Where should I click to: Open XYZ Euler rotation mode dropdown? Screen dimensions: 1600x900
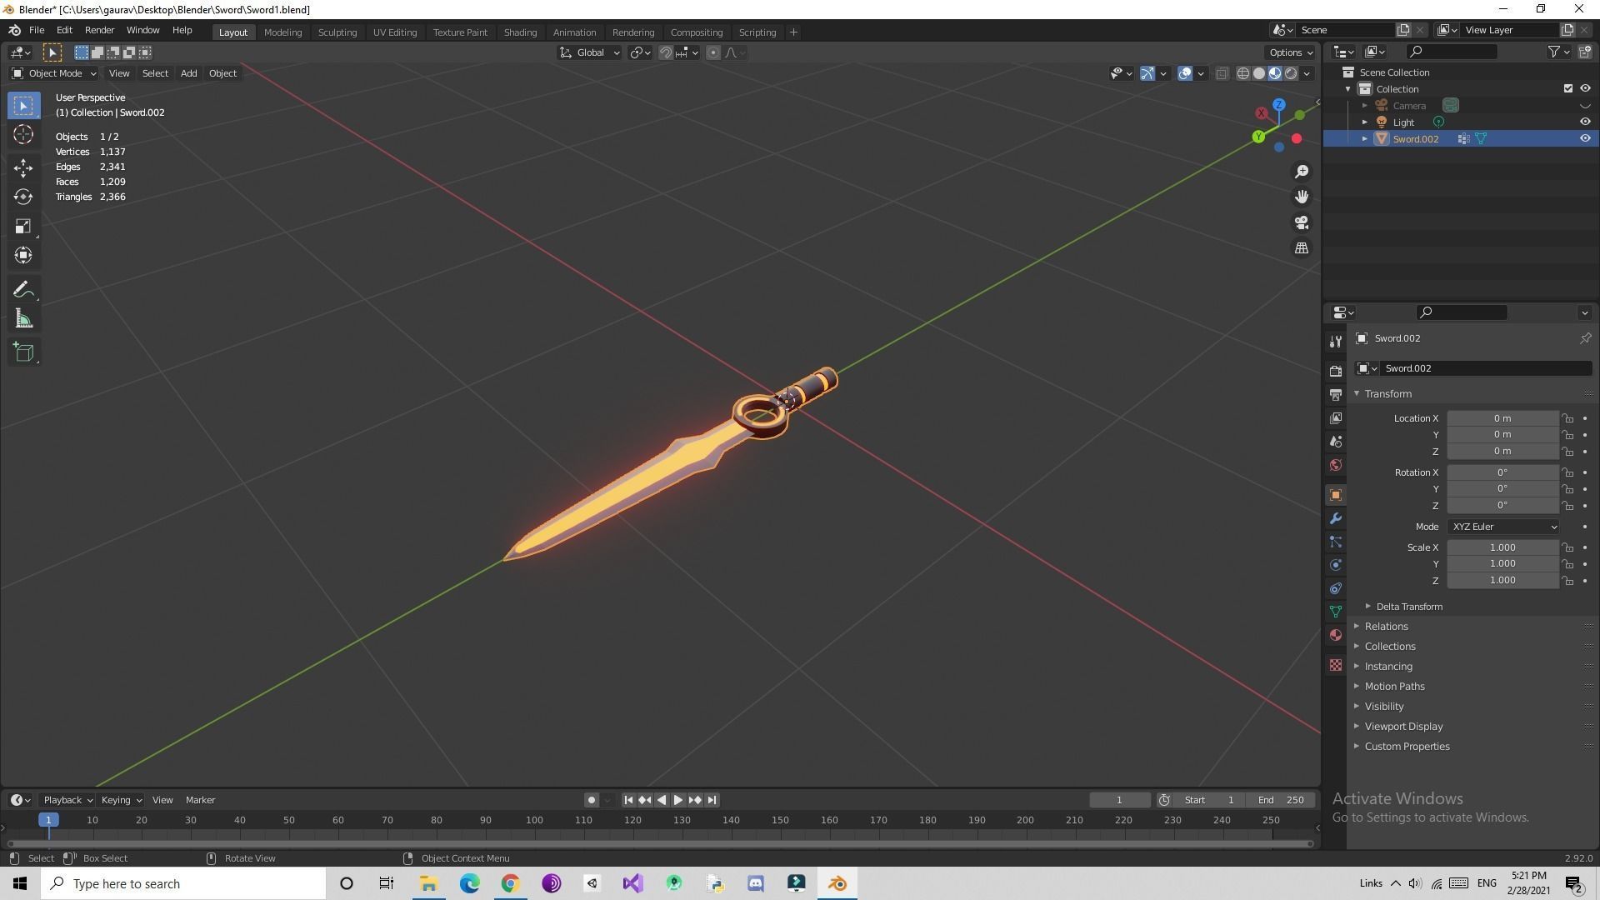[x=1503, y=527]
